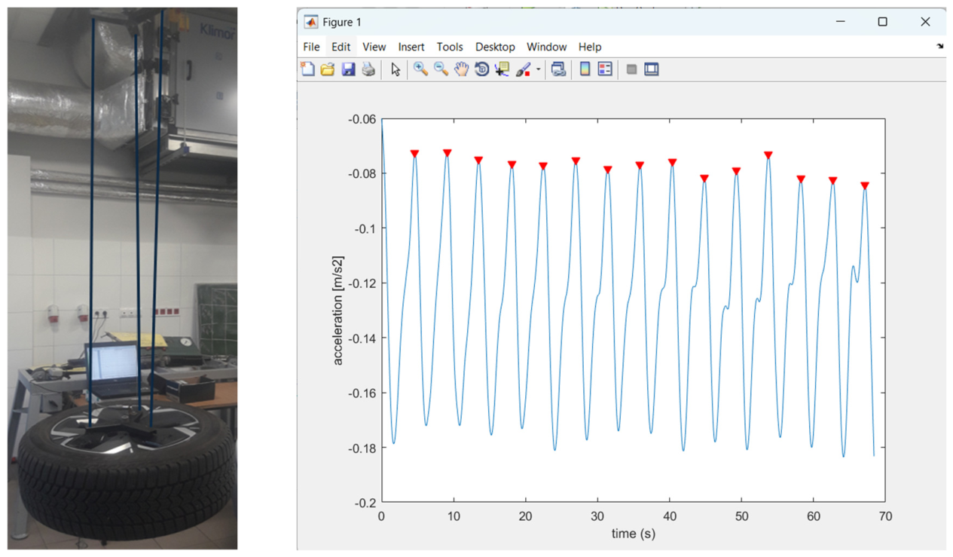The image size is (953, 557).
Task: Select the Pan hand tool
Action: (461, 69)
